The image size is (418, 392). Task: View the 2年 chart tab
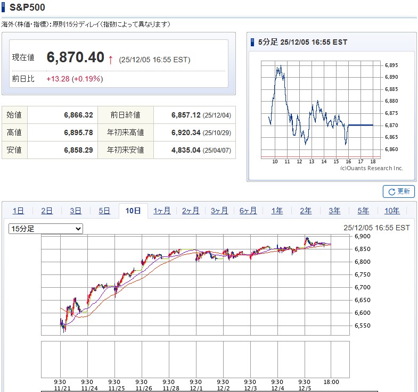[306, 211]
